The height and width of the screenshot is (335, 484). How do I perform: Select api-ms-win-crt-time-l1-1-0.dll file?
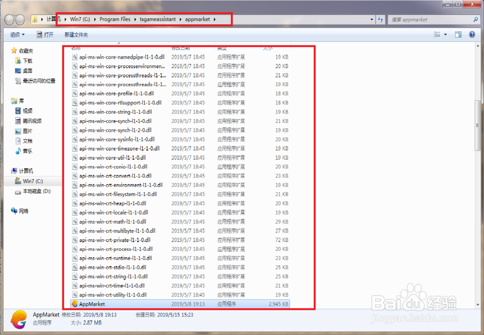[x=180, y=286]
